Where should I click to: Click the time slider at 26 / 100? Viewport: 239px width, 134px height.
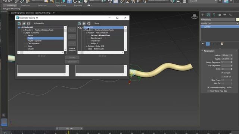click(x=69, y=128)
